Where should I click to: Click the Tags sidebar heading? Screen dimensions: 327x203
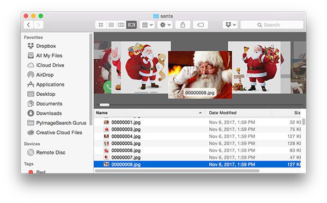[x=28, y=164]
